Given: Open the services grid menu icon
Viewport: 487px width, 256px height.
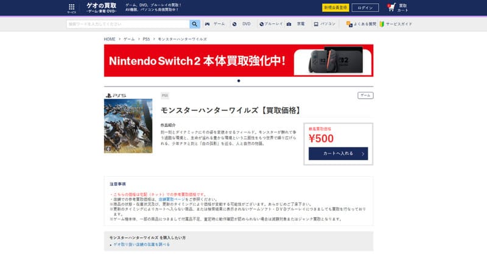Looking at the screenshot, I should [x=71, y=7].
